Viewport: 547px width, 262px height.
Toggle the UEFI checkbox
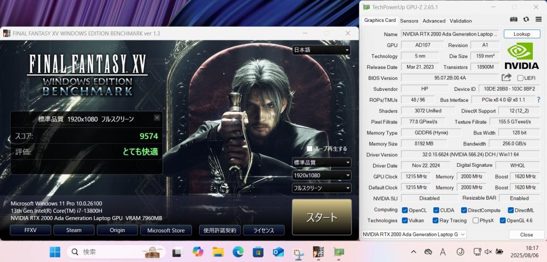coord(520,78)
